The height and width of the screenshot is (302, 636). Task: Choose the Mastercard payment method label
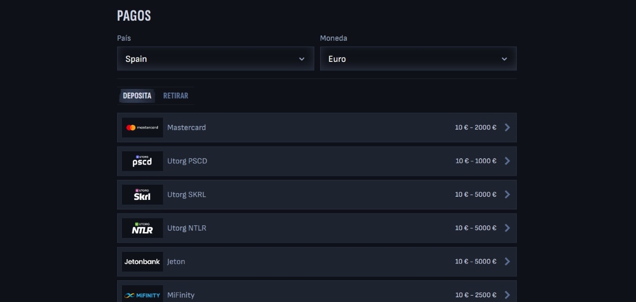click(x=187, y=127)
